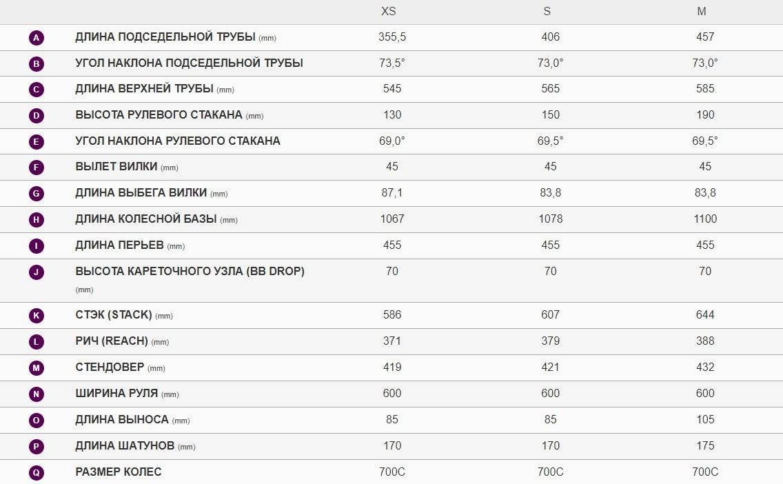Click the G marker icon

[x=37, y=193]
